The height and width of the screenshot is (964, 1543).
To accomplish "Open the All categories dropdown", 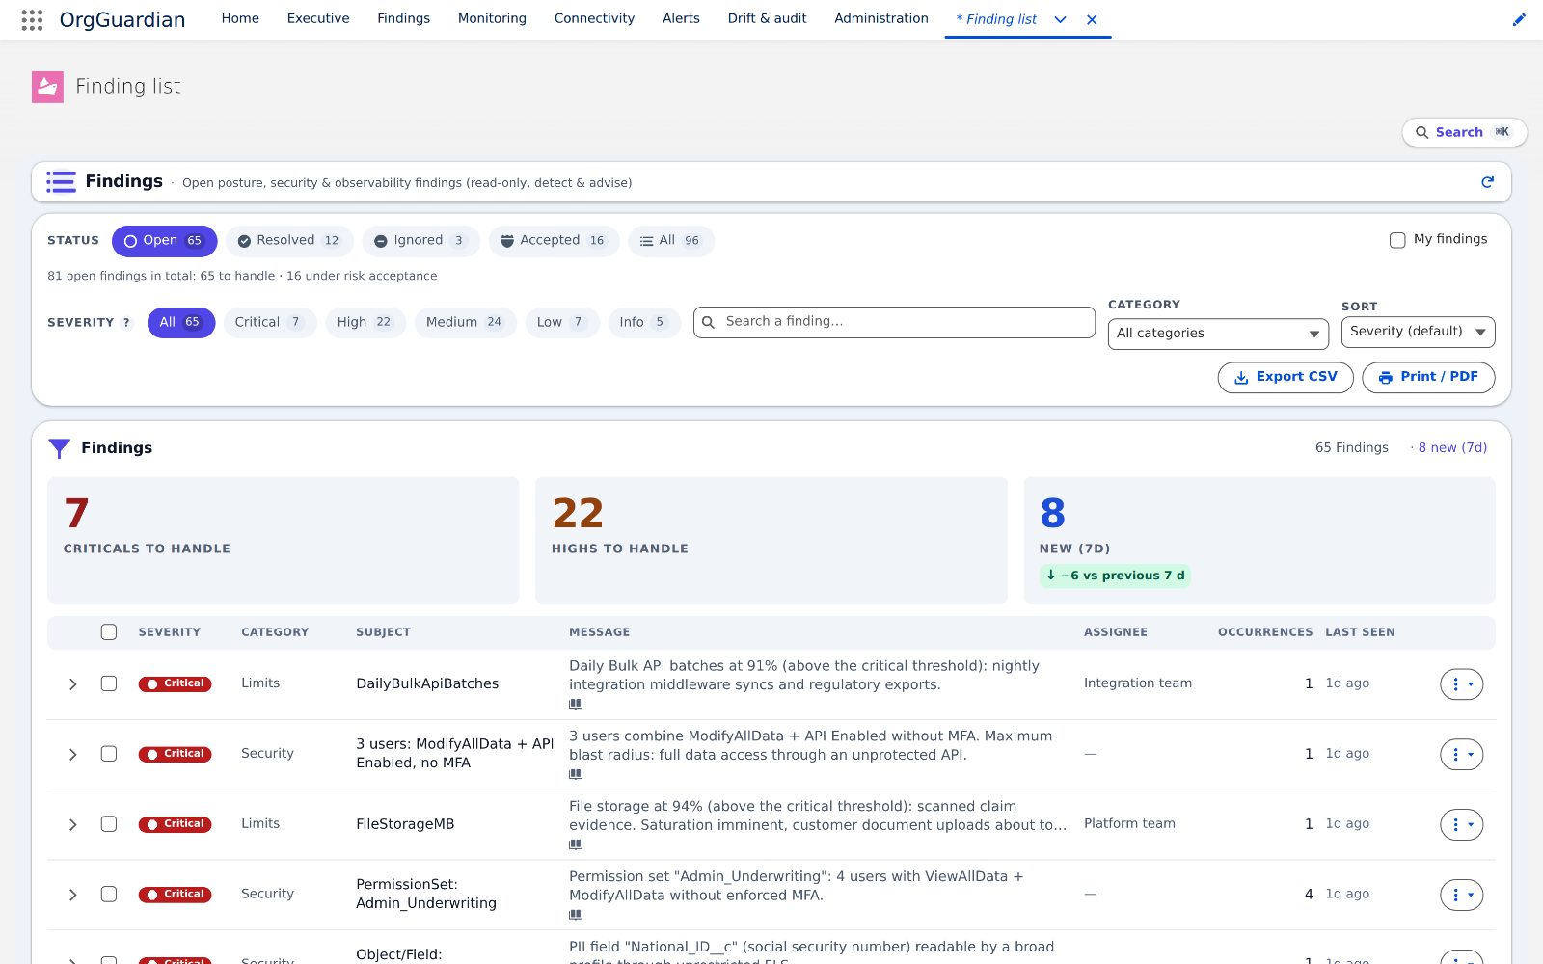I will click(x=1218, y=334).
